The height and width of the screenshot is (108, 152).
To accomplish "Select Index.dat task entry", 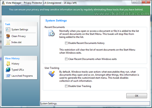I will [x=16, y=42].
